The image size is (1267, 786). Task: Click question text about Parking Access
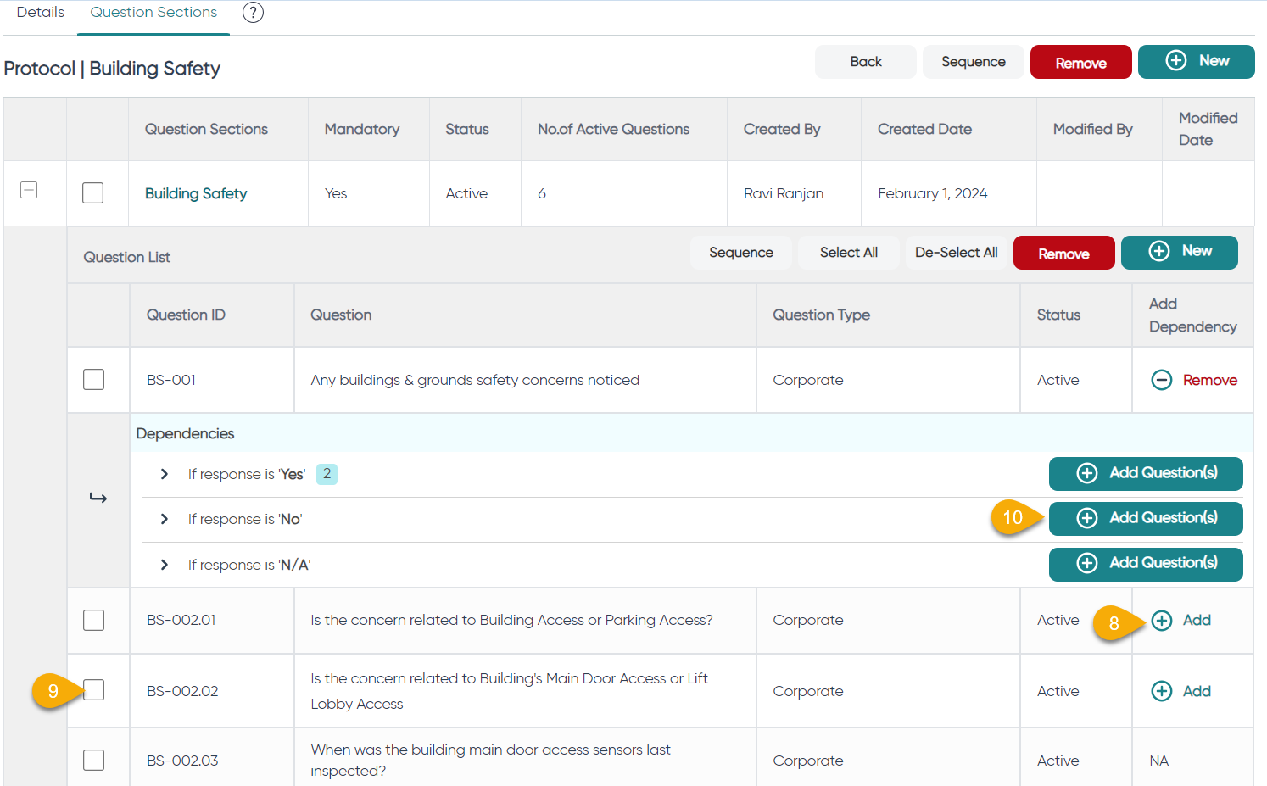click(511, 620)
